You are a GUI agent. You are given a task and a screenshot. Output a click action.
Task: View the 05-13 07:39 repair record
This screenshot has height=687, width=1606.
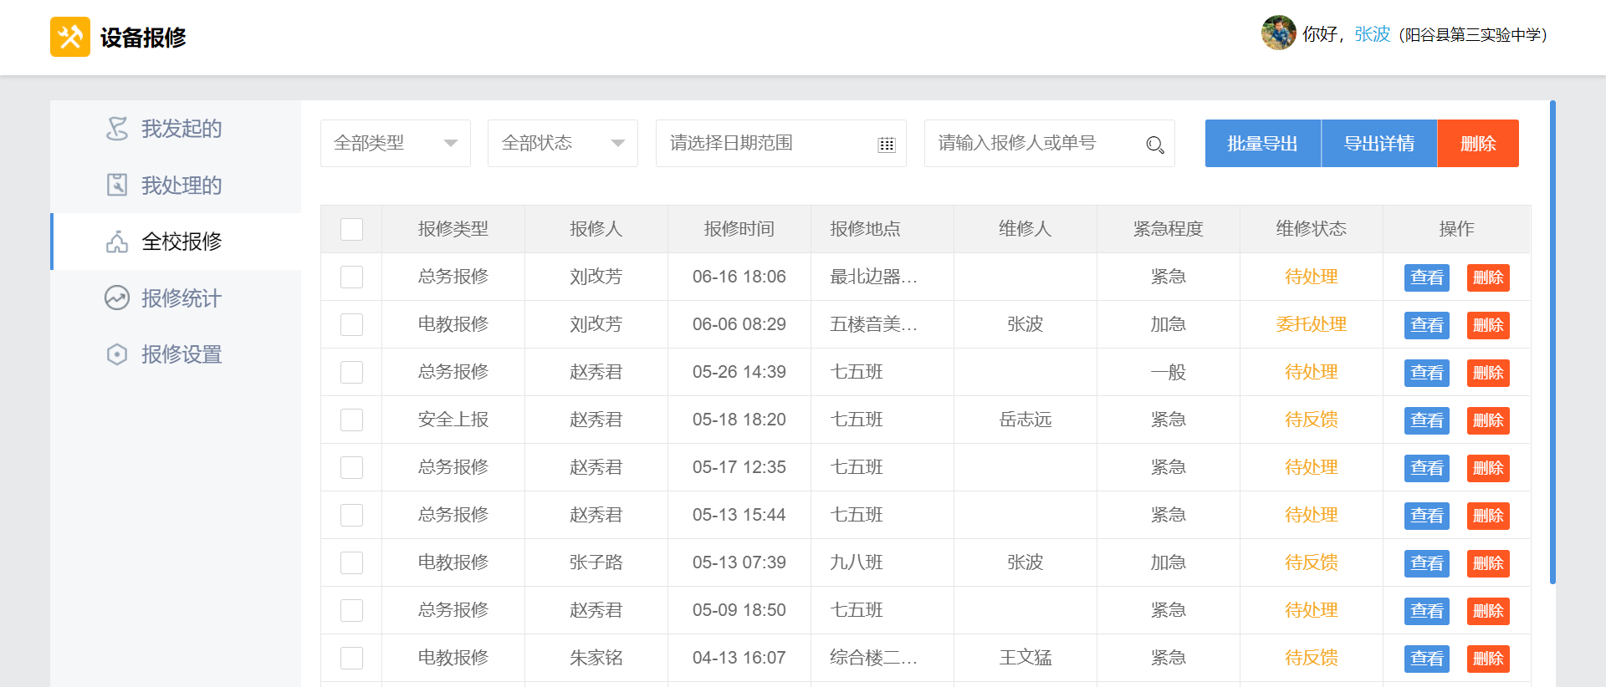coord(1427,563)
